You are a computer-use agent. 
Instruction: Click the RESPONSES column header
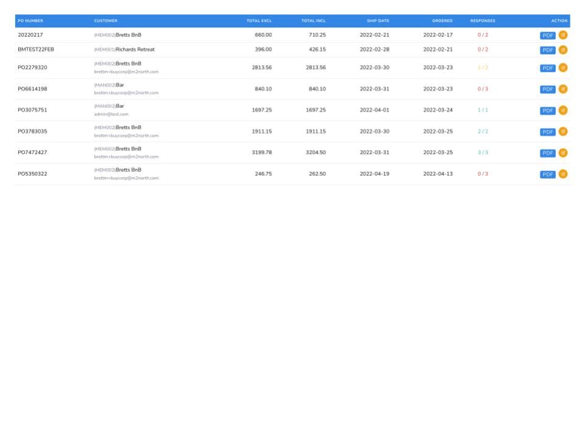(x=483, y=21)
